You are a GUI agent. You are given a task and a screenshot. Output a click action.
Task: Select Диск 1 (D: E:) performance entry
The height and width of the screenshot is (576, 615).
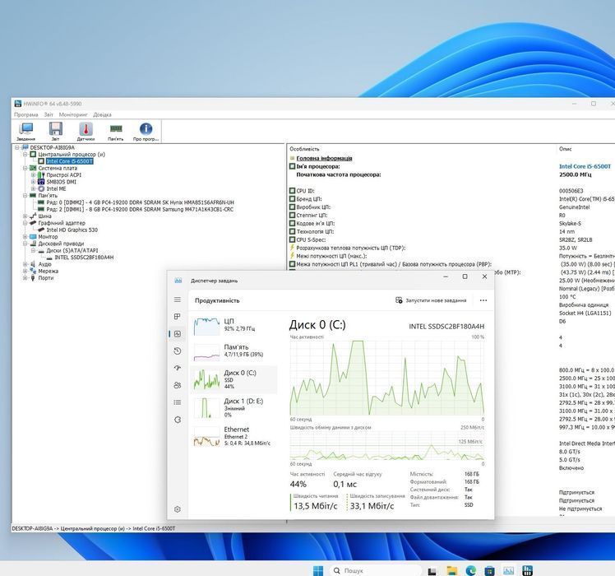(234, 407)
